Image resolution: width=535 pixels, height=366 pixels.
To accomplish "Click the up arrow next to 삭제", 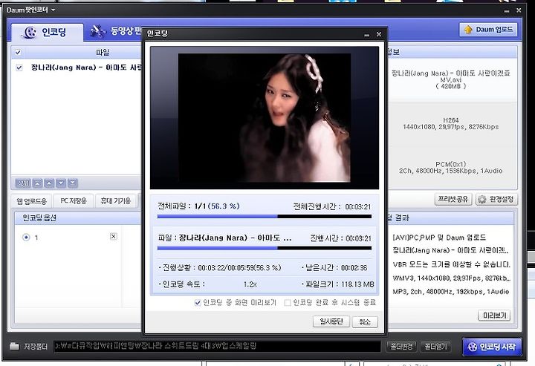I will 38,183.
